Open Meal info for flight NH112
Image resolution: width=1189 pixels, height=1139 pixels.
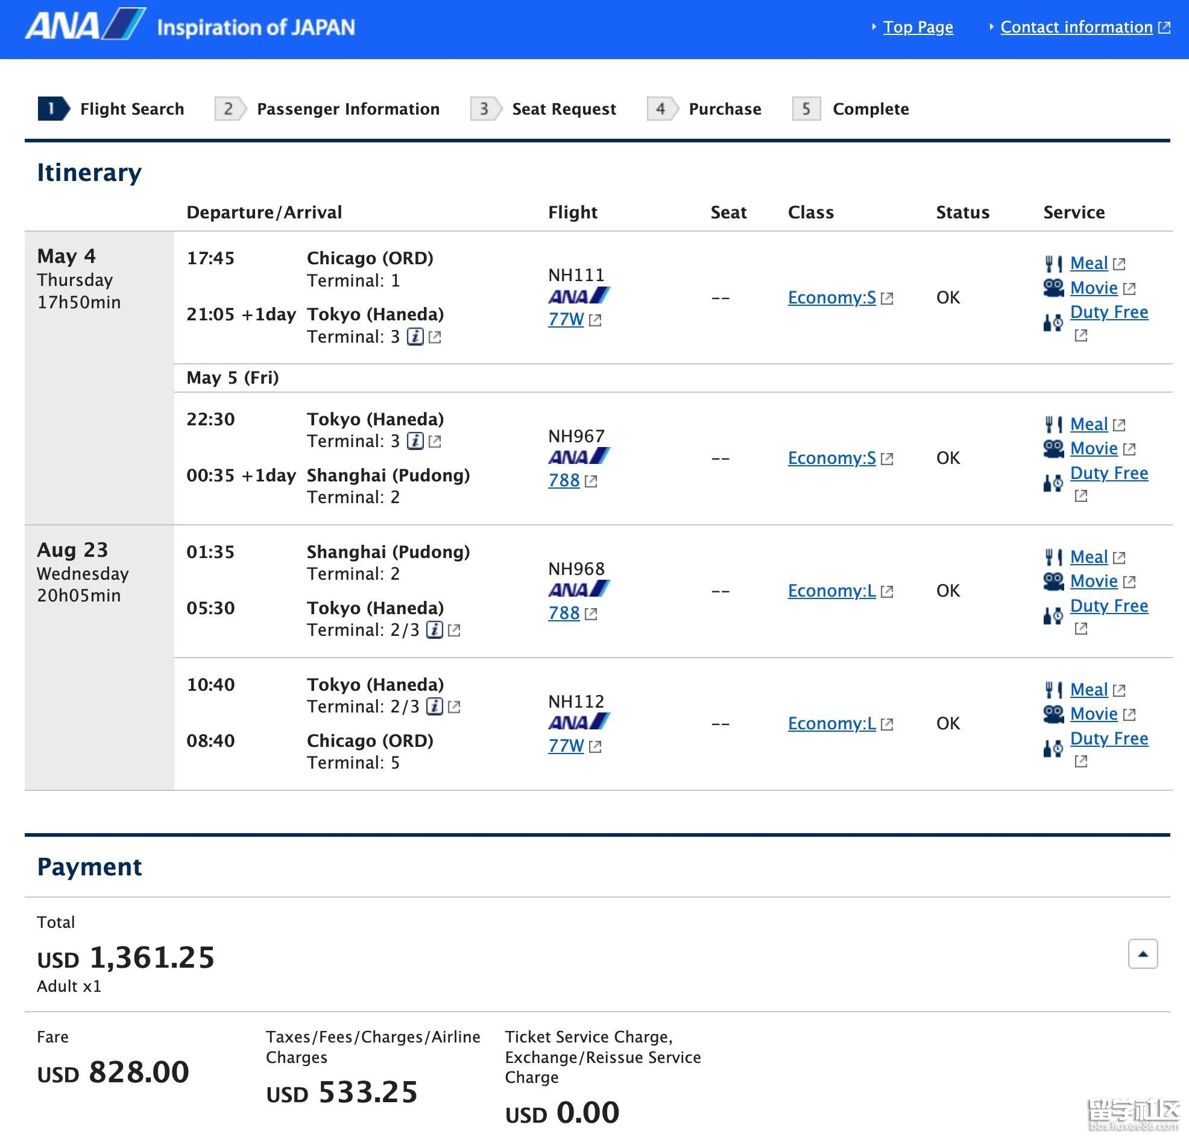coord(1088,690)
